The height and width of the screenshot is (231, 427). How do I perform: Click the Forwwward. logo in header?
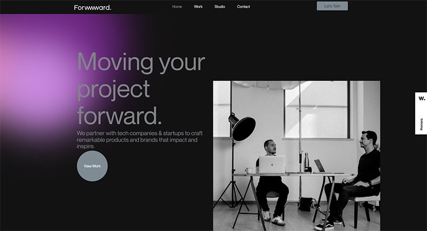[92, 7]
